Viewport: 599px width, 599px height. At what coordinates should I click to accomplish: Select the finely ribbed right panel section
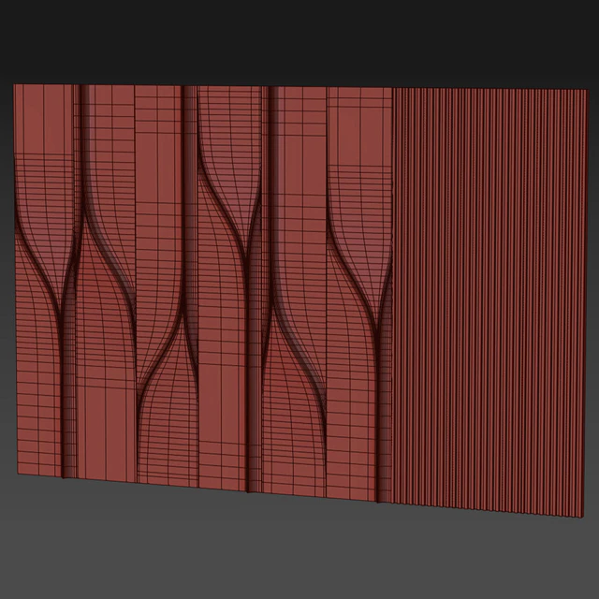[x=490, y=302]
